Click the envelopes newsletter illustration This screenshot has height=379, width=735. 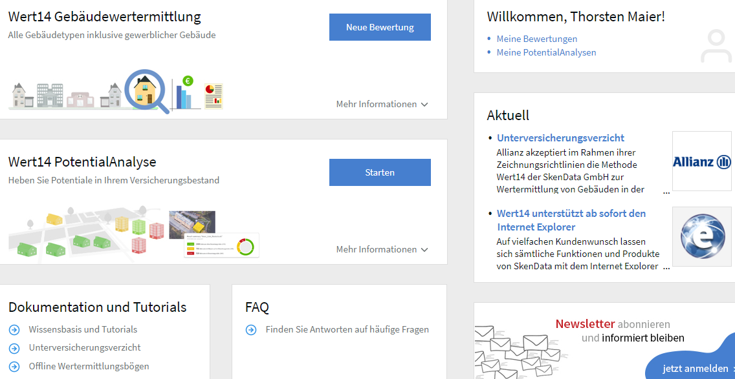pyautogui.click(x=520, y=351)
